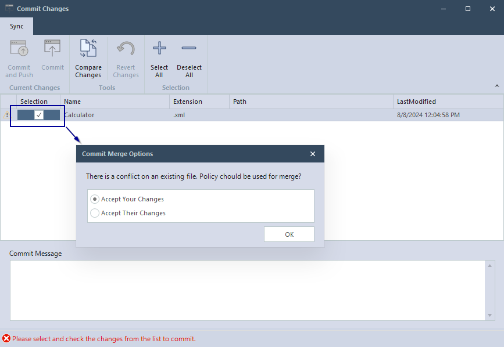Click the warning icon beside Calculator row
Image resolution: width=504 pixels, height=347 pixels.
(6, 114)
